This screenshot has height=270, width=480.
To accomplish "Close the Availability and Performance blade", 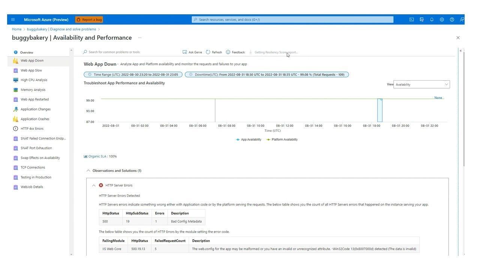I will pos(458,37).
